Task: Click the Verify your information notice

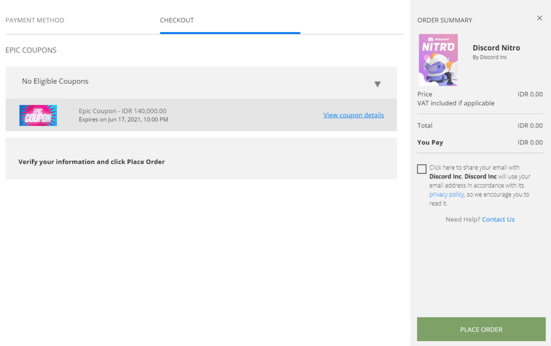Action: point(91,162)
